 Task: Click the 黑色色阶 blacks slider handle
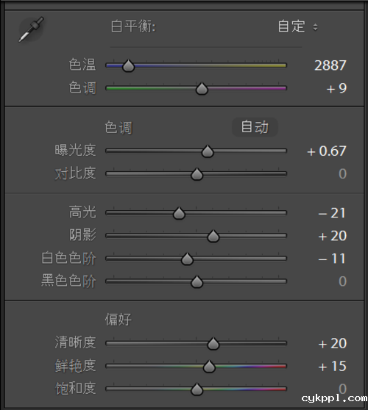pyautogui.click(x=197, y=281)
